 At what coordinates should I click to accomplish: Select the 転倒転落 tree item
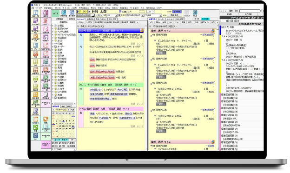(x=62, y=61)
